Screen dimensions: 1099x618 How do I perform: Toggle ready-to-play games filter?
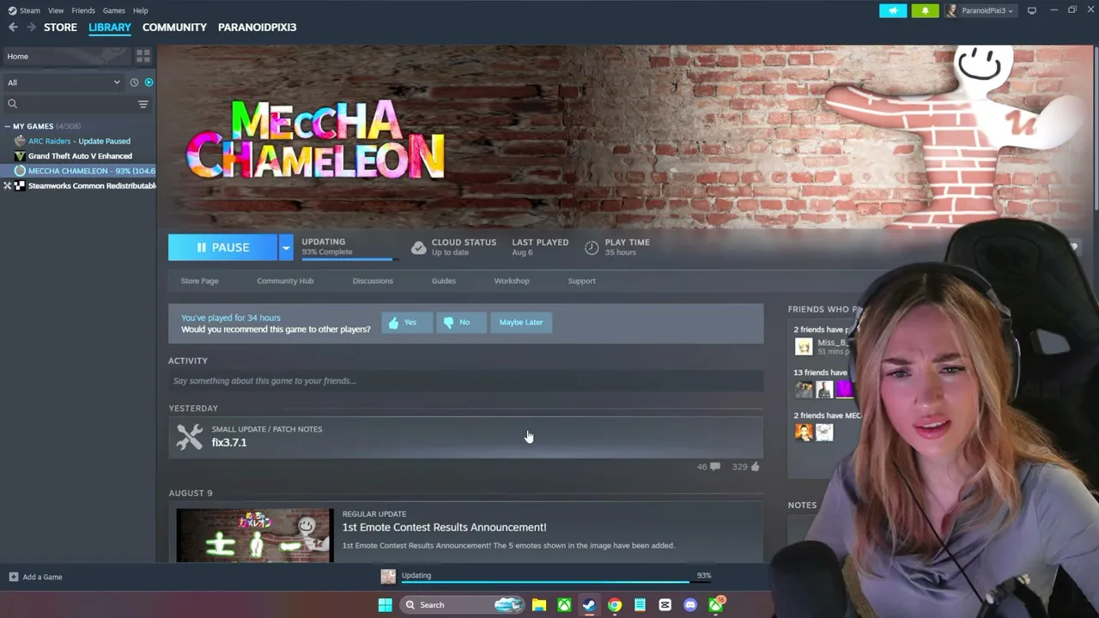pyautogui.click(x=149, y=82)
